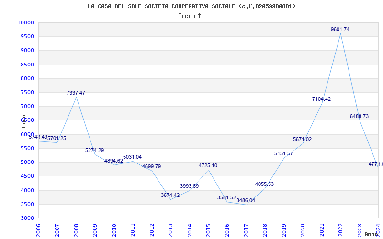This screenshot has width=383, height=239.
Task: Select the 8000 y-axis tick label
Action: (27, 78)
